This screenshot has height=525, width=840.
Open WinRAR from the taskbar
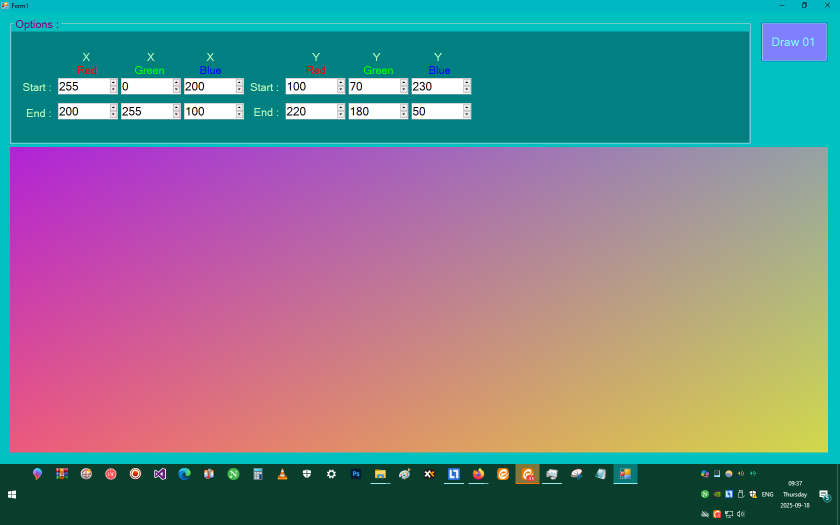(62, 474)
